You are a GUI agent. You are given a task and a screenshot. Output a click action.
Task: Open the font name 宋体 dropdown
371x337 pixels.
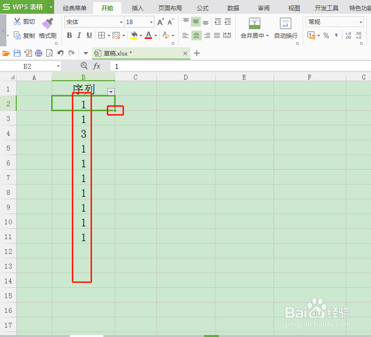coord(121,22)
